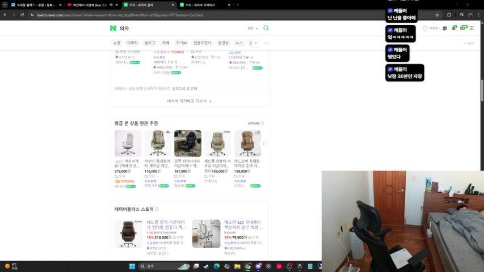Click the green search magnifier icon
484x272 pixels.
pyautogui.click(x=266, y=28)
